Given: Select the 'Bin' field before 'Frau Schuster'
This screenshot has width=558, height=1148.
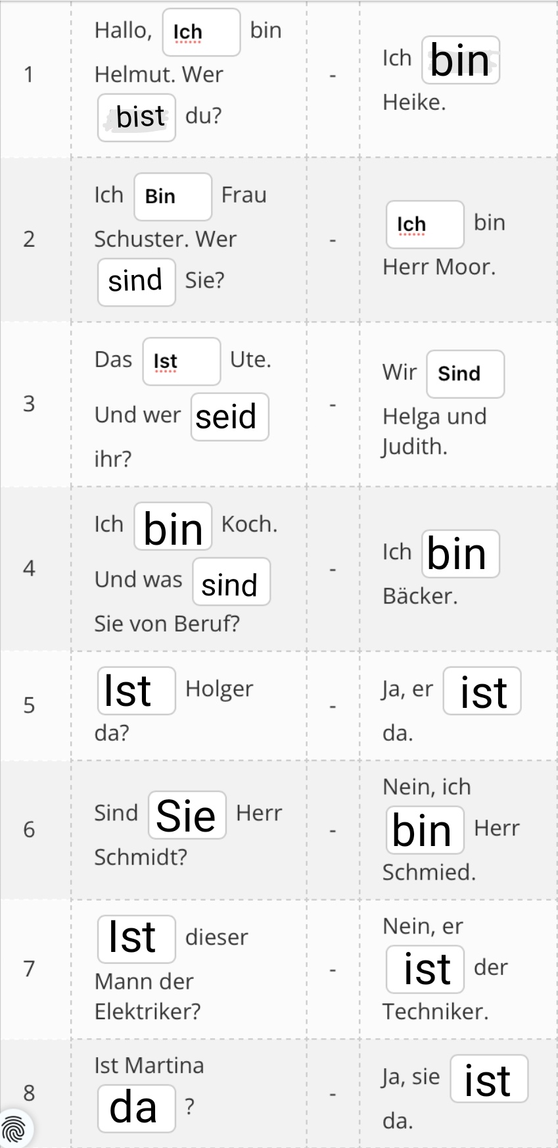Looking at the screenshot, I should click(x=173, y=197).
